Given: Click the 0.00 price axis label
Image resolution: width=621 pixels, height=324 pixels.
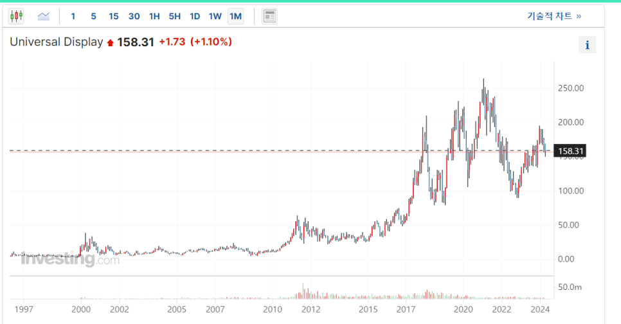Looking at the screenshot, I should coord(566,259).
